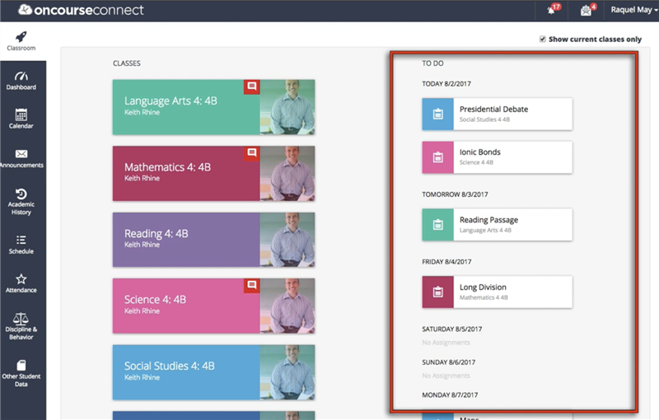The height and width of the screenshot is (420, 659).
Task: Click comment icon on Mathematics card
Action: click(252, 153)
